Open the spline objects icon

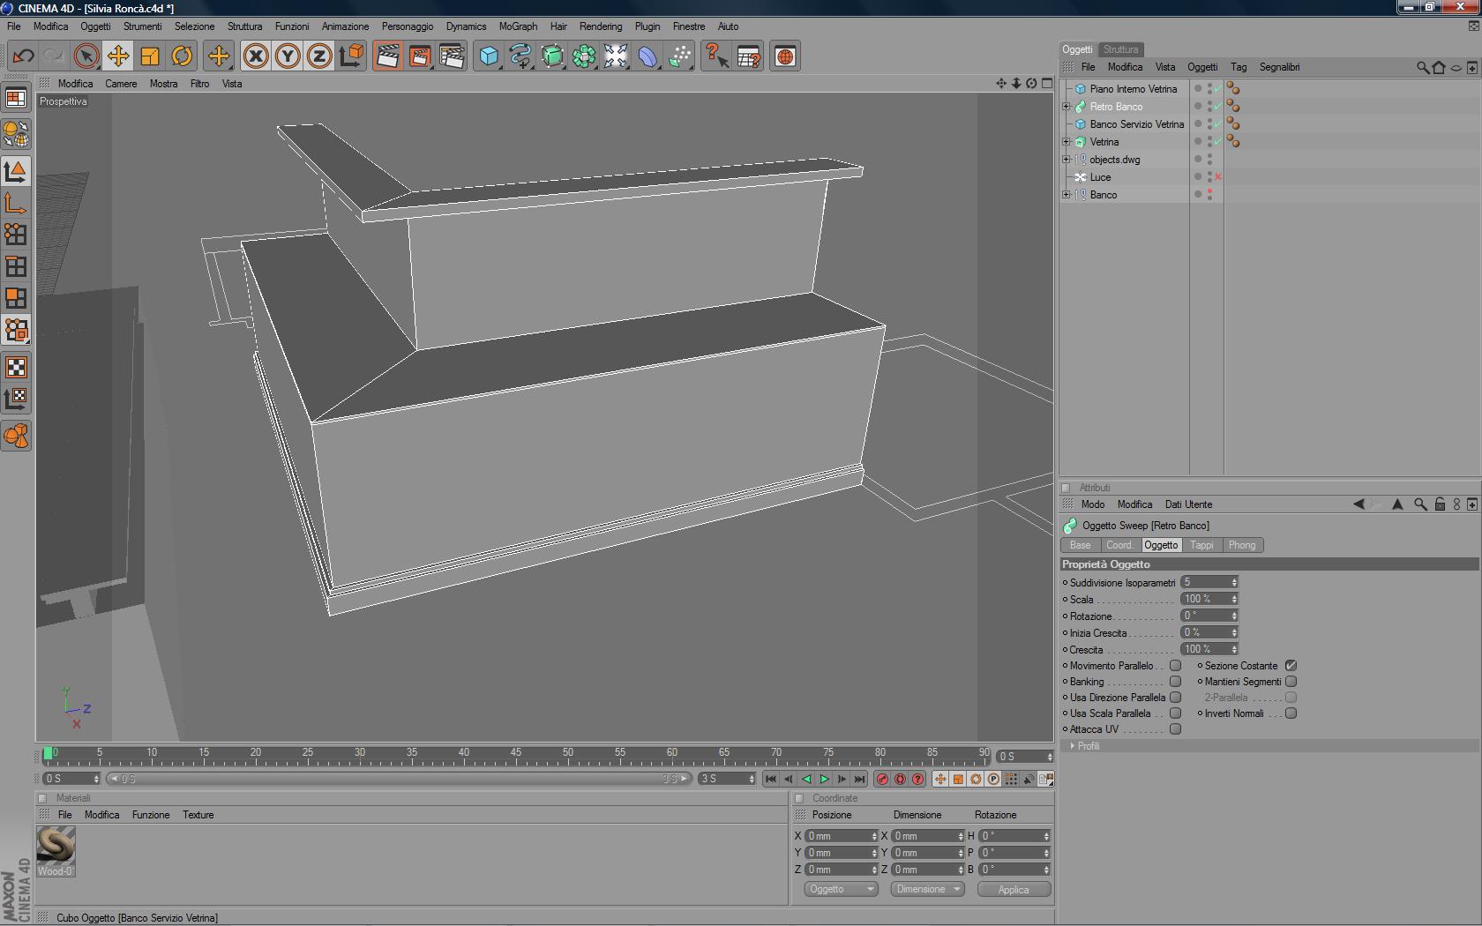pyautogui.click(x=520, y=56)
